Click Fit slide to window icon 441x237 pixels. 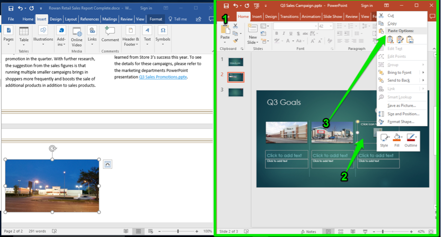(431, 232)
